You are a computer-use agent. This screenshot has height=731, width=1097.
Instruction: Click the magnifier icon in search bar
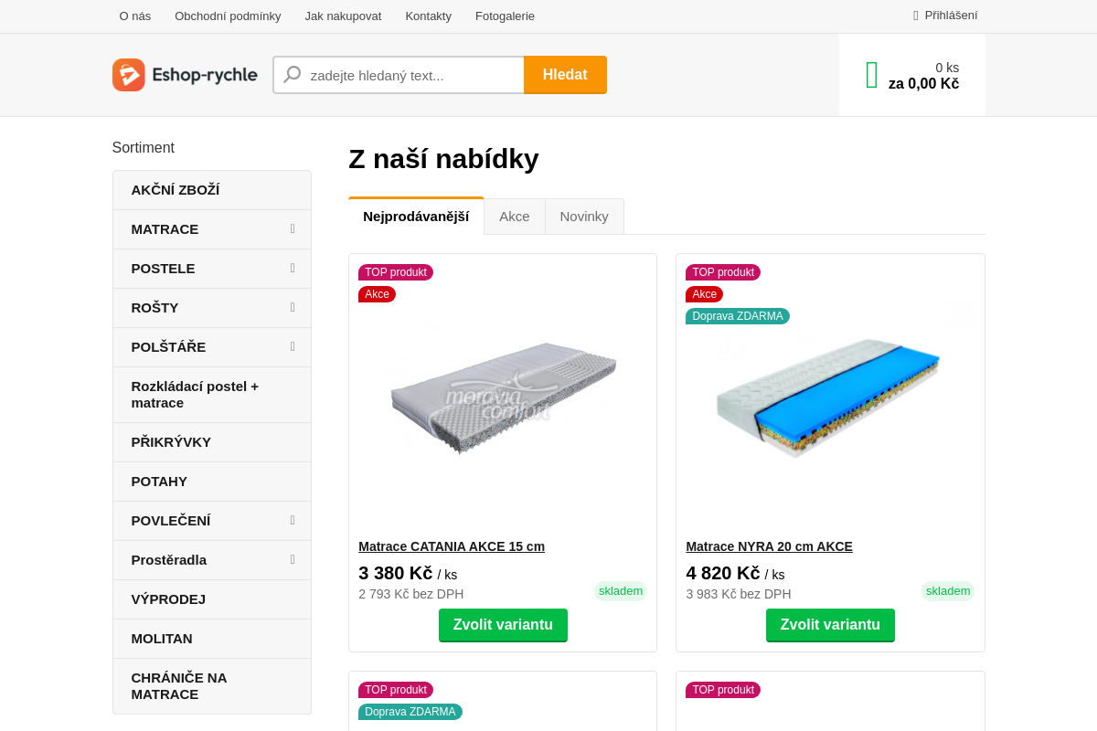[293, 74]
